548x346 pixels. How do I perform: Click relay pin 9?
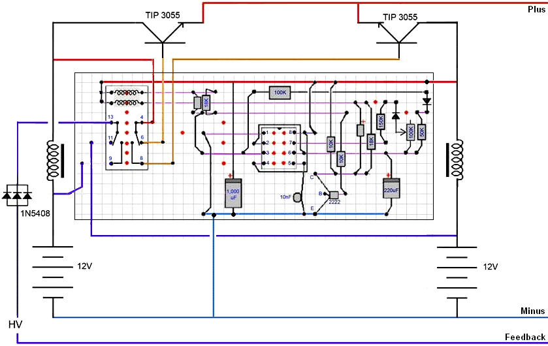(x=110, y=159)
